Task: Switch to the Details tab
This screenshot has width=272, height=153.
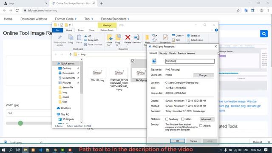Action: coord(172,54)
